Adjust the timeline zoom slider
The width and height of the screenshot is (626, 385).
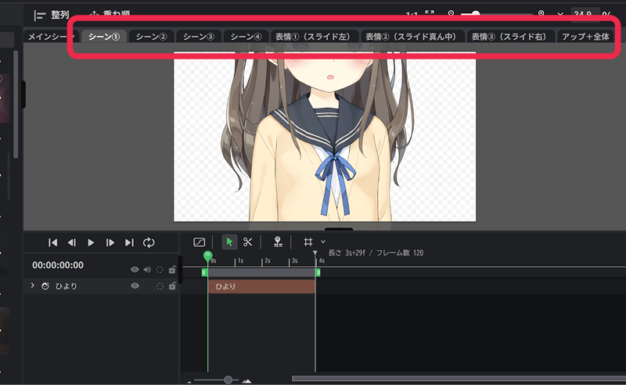(228, 380)
